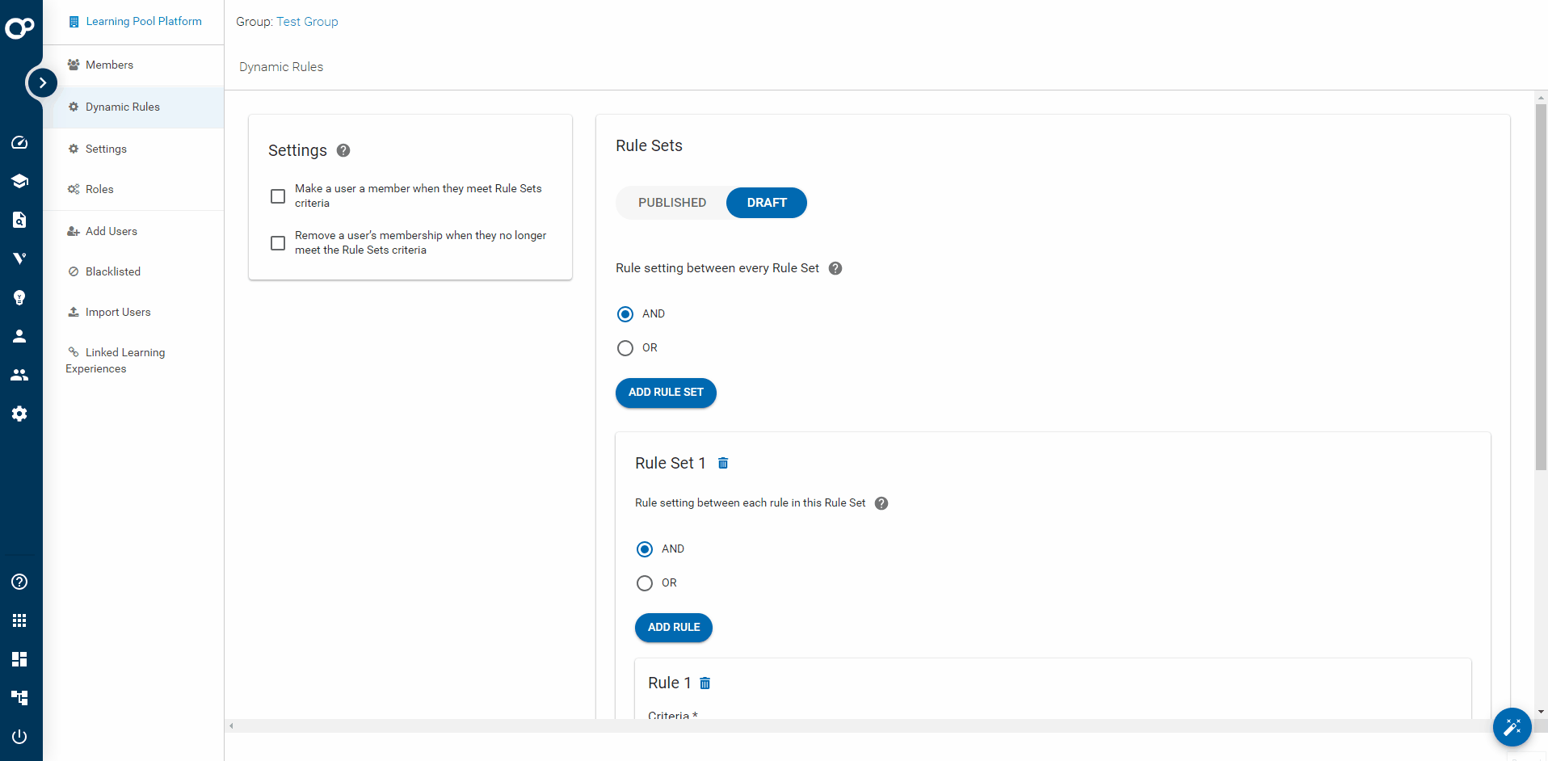Image resolution: width=1548 pixels, height=761 pixels.
Task: Check remove membership when criteria no longer met
Action: tap(278, 242)
